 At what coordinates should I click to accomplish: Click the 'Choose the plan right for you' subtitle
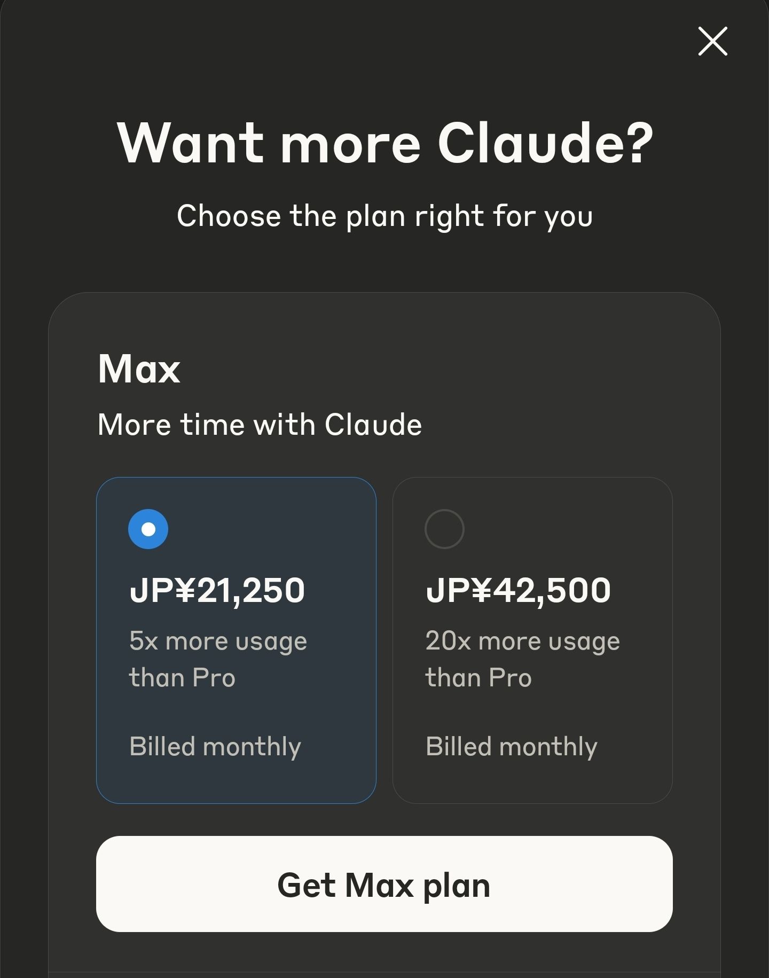pyautogui.click(x=384, y=216)
